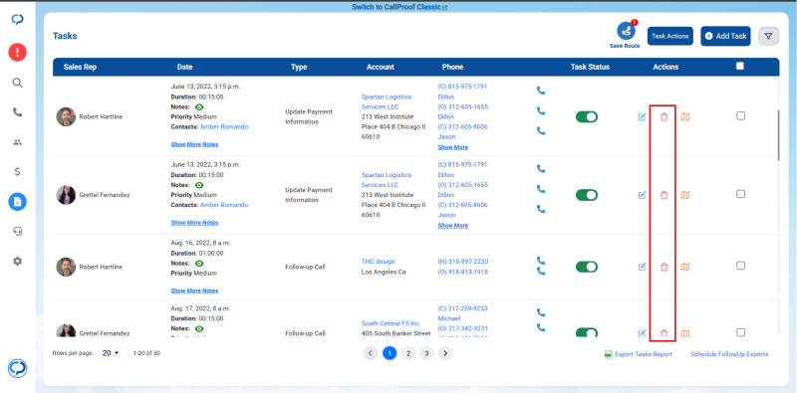Expand Show More Notes in Grettel Fernandez's June task
Viewport: 797px width, 393px height.
pyautogui.click(x=194, y=223)
